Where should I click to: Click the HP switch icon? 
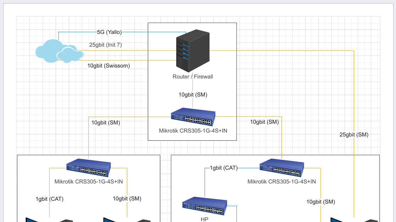(x=205, y=206)
